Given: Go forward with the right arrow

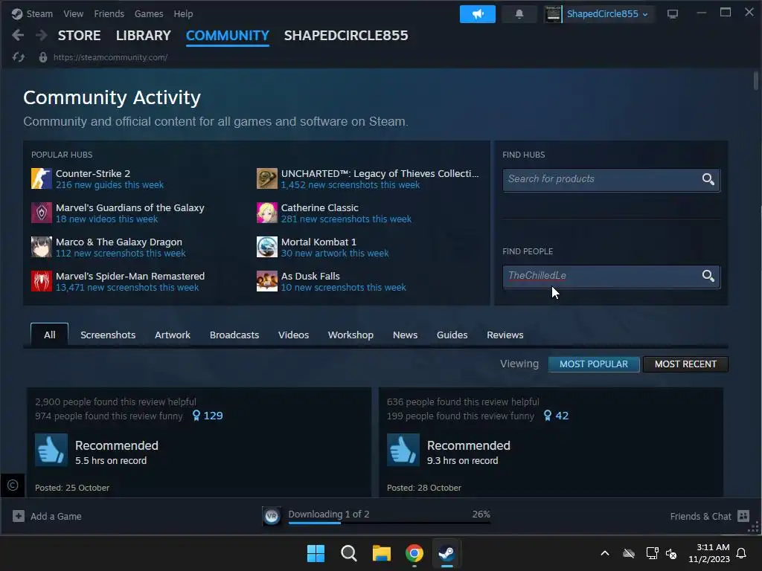Looking at the screenshot, I should [42, 36].
